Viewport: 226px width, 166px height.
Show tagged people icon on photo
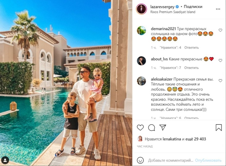point(5,160)
